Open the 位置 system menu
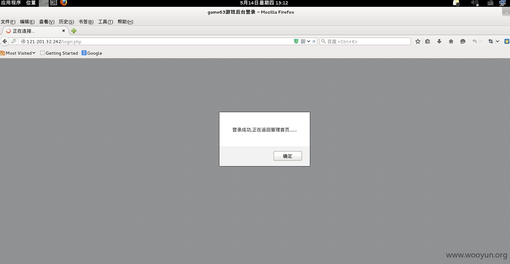The width and height of the screenshot is (510, 264). click(31, 3)
